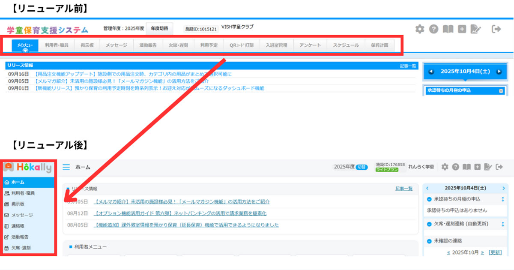Click the logout icon in the Hokally header
Viewport: 514px width, 270px height.
(x=499, y=167)
